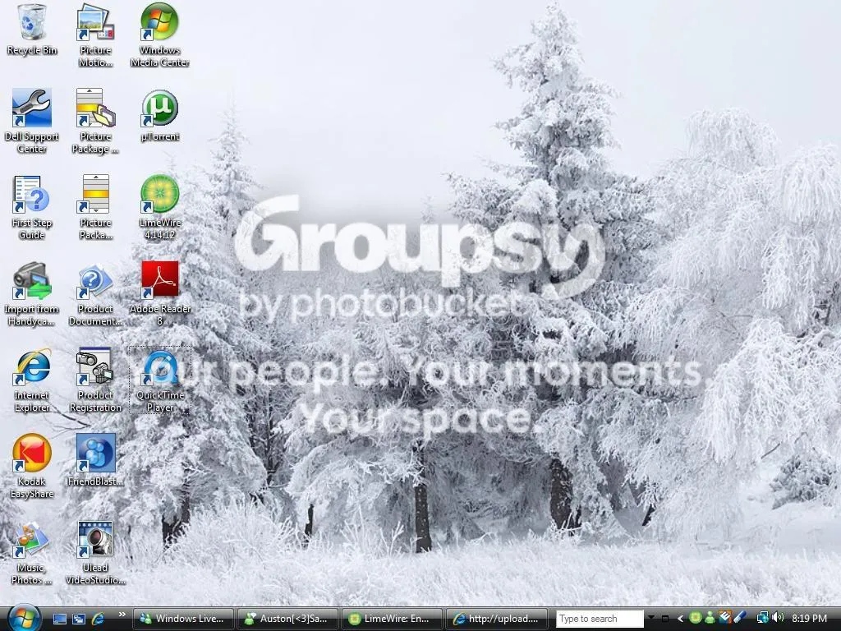Image resolution: width=841 pixels, height=631 pixels.
Task: Select the Picture Package shortcut with folder
Action: click(x=95, y=122)
